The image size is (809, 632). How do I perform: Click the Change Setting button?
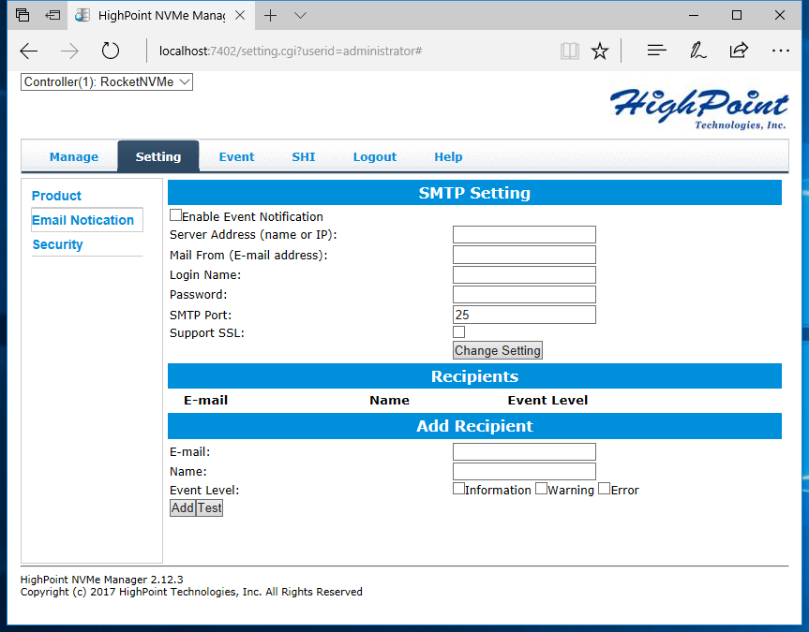tap(498, 350)
